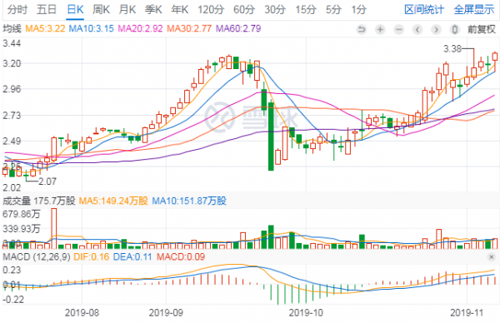This screenshot has width=500, height=323.
Task: Select the 五日 tab
Action: tap(47, 9)
